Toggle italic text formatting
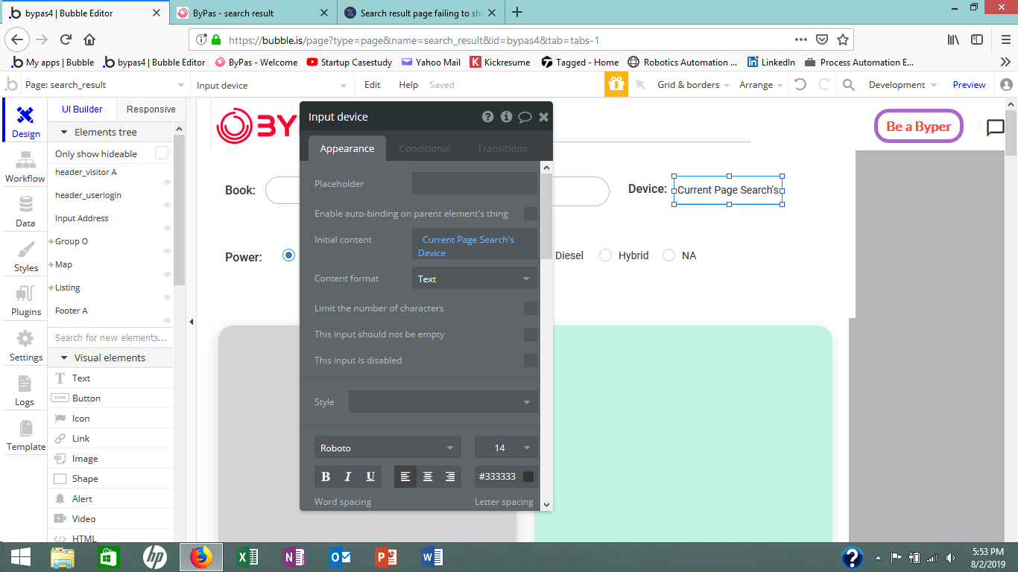1018x572 pixels. (x=347, y=477)
